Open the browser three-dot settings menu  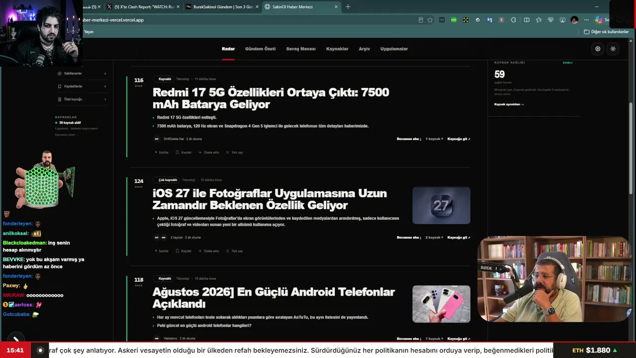[586, 20]
